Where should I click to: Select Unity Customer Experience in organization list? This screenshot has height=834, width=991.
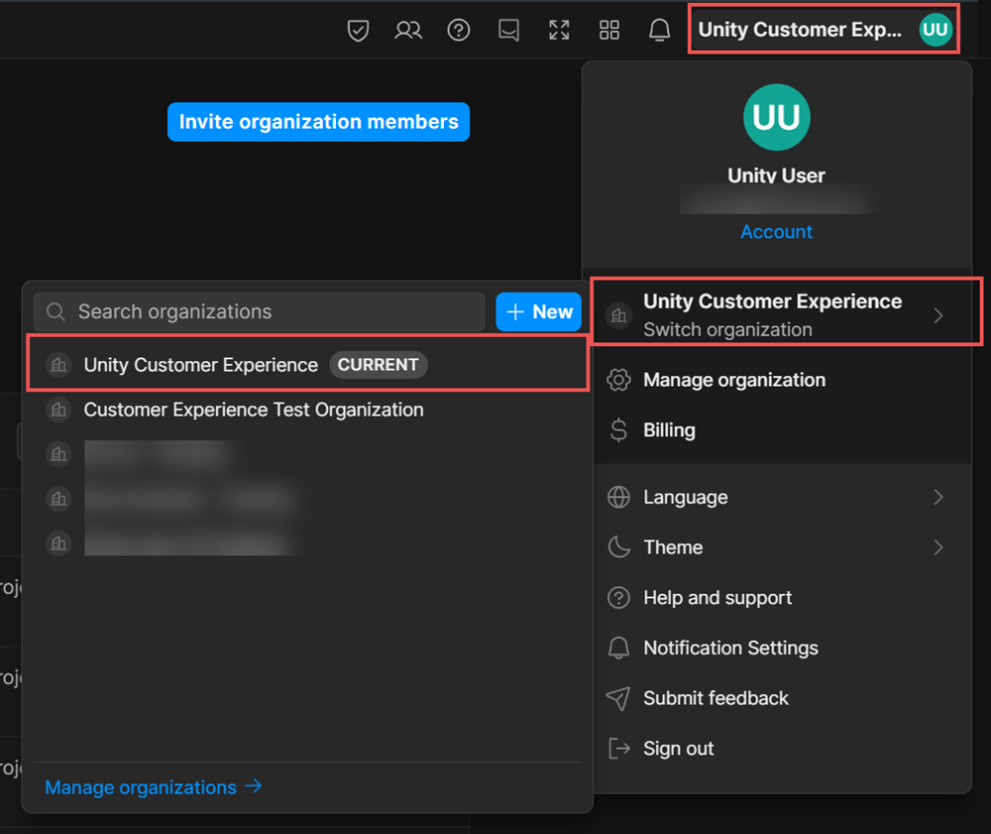coord(308,365)
